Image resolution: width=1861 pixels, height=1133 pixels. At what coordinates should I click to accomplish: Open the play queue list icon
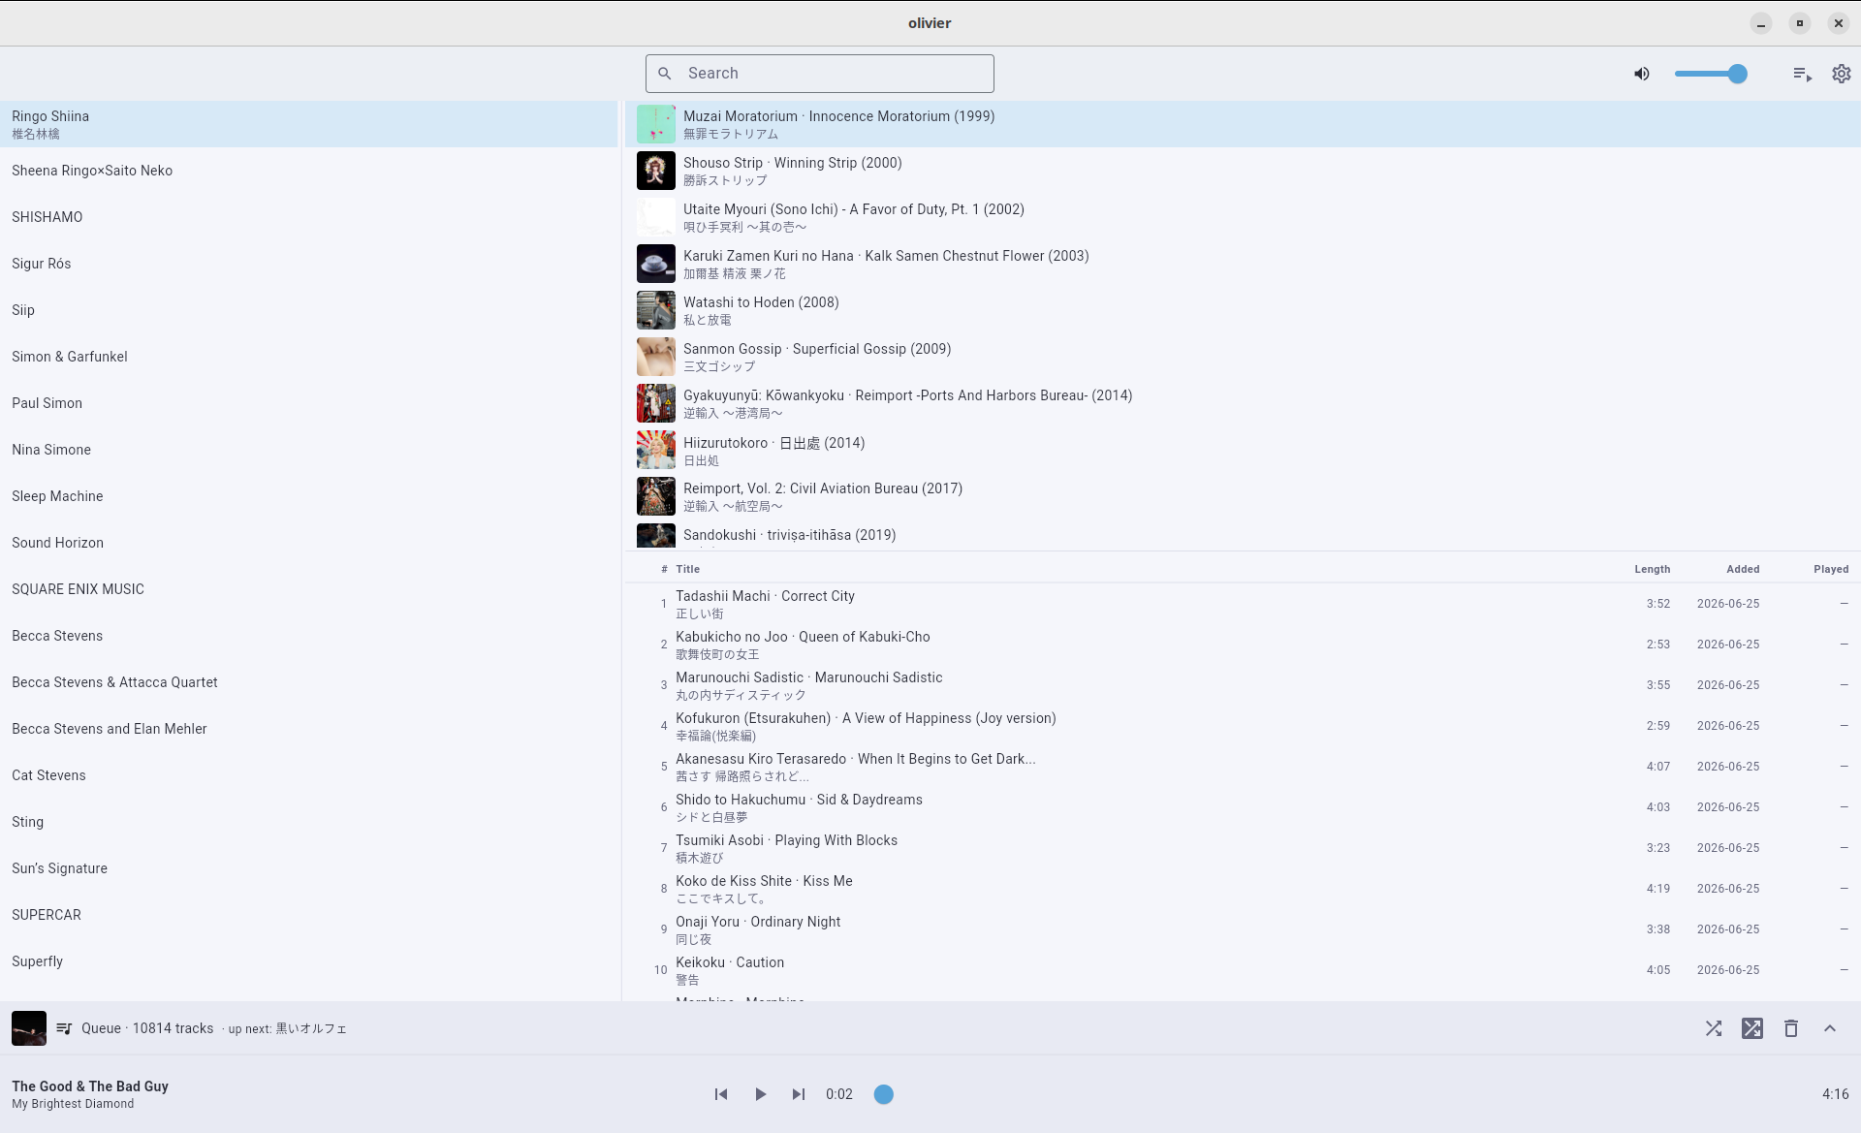pyautogui.click(x=1802, y=74)
